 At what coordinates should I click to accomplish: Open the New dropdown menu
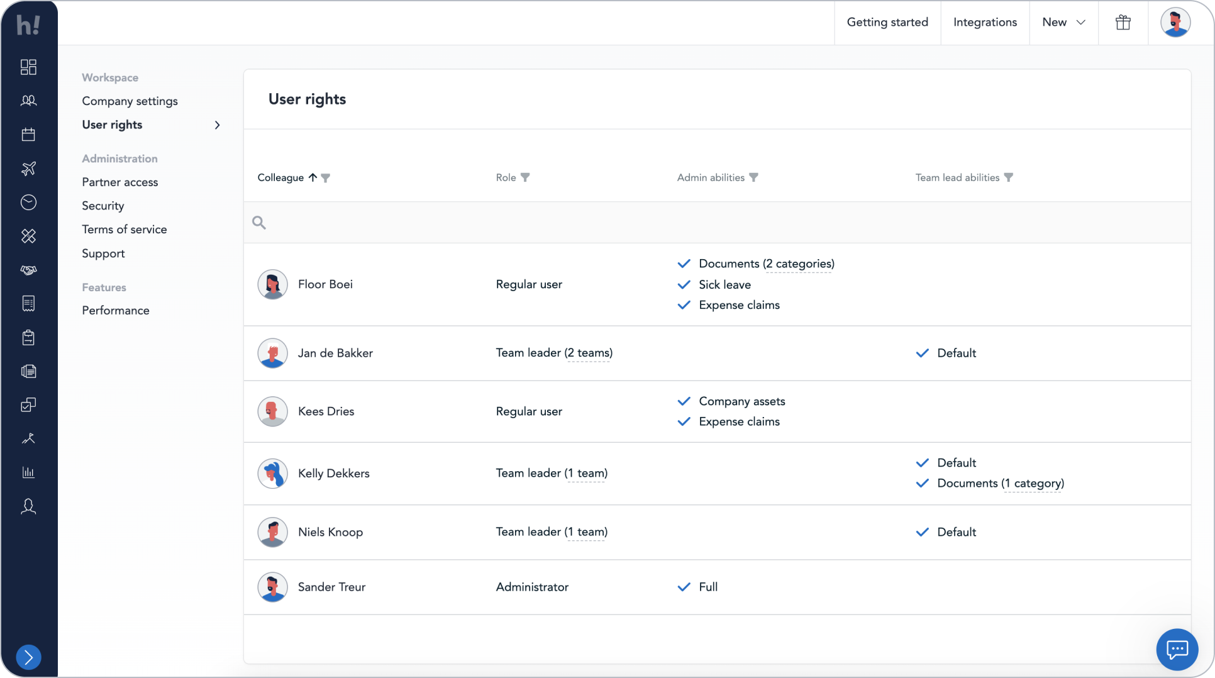click(1063, 23)
